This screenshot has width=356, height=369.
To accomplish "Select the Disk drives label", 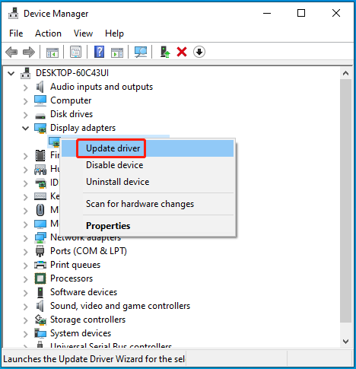I will click(x=72, y=114).
